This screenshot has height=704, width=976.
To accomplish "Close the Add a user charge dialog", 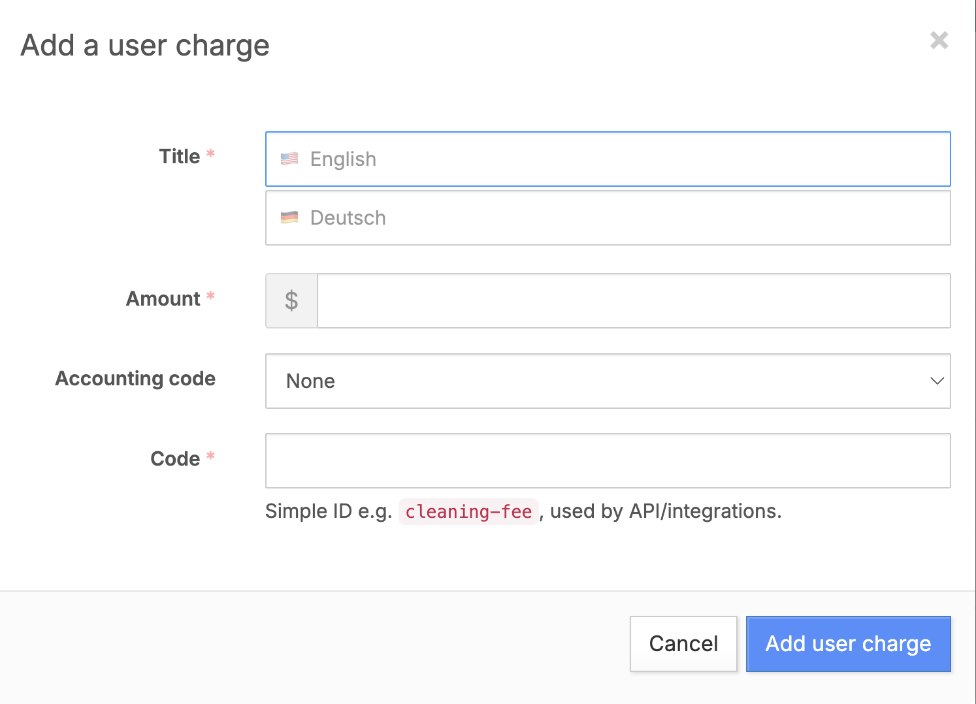I will tap(939, 40).
